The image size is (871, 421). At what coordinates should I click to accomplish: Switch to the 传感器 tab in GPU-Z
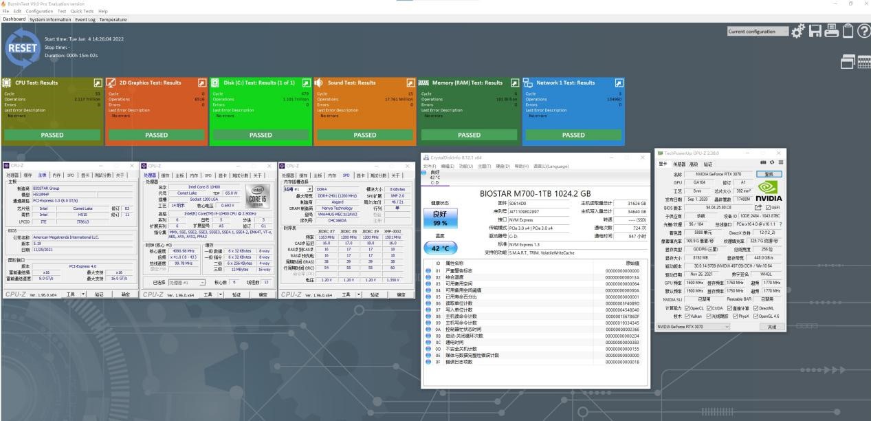click(x=679, y=164)
